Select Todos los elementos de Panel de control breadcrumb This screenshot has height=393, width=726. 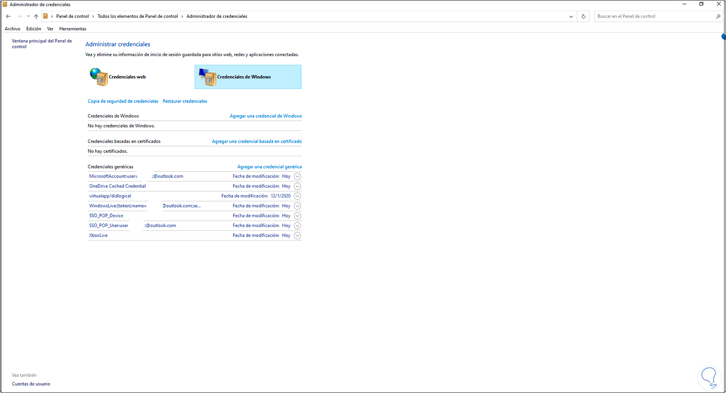[x=138, y=16]
